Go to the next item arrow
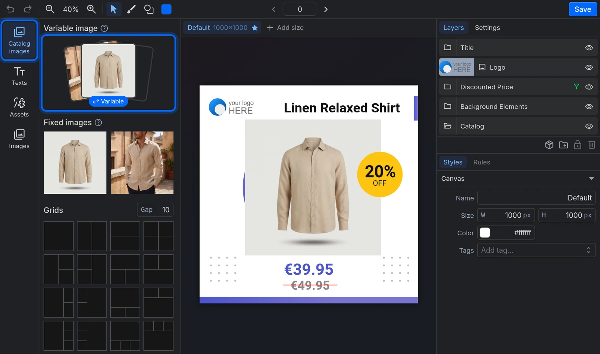The width and height of the screenshot is (600, 354). pos(326,9)
